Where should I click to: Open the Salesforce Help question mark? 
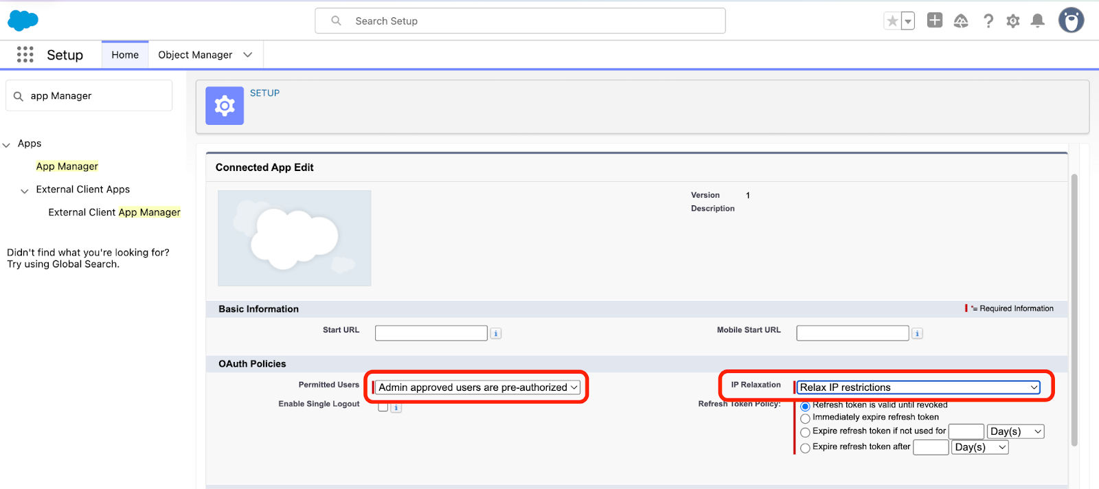[988, 21]
